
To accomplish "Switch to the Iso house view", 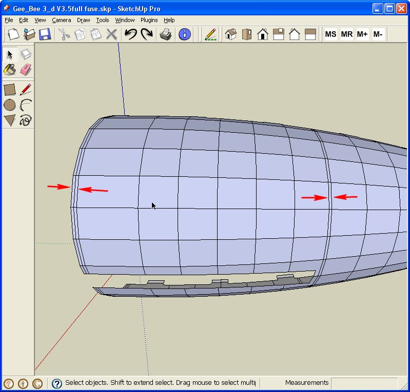I will 231,34.
